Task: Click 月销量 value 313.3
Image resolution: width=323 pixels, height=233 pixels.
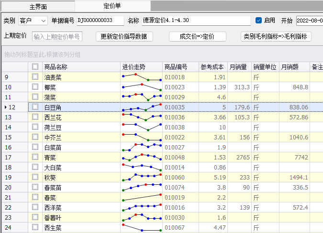Action: pos(242,87)
